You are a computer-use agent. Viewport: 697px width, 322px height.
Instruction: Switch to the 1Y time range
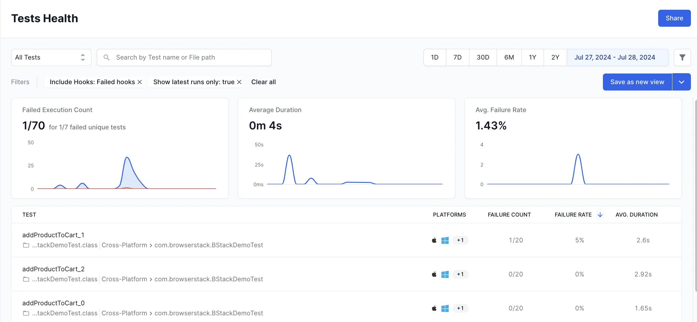click(532, 57)
